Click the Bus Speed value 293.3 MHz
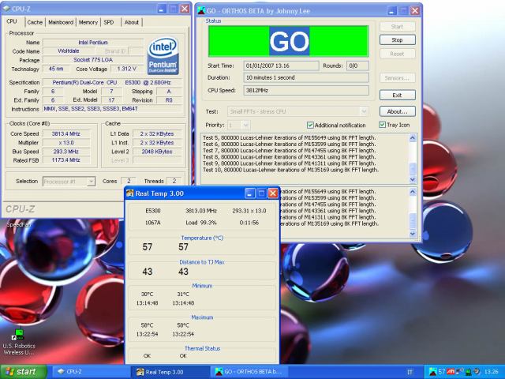The image size is (505, 379). [66, 152]
